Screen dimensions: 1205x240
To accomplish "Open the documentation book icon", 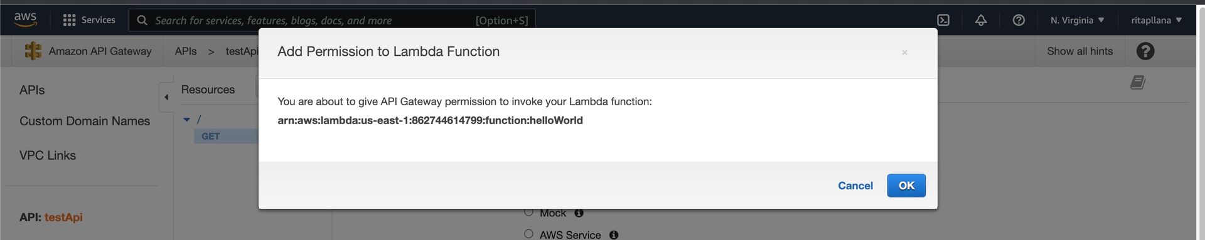I will (1138, 82).
